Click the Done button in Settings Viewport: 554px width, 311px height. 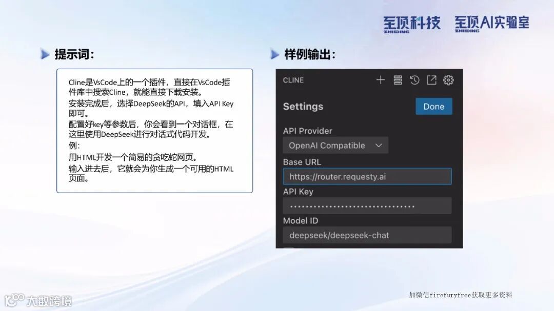tap(434, 106)
